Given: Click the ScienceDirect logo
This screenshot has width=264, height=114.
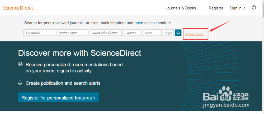Looking at the screenshot, I should (18, 8).
